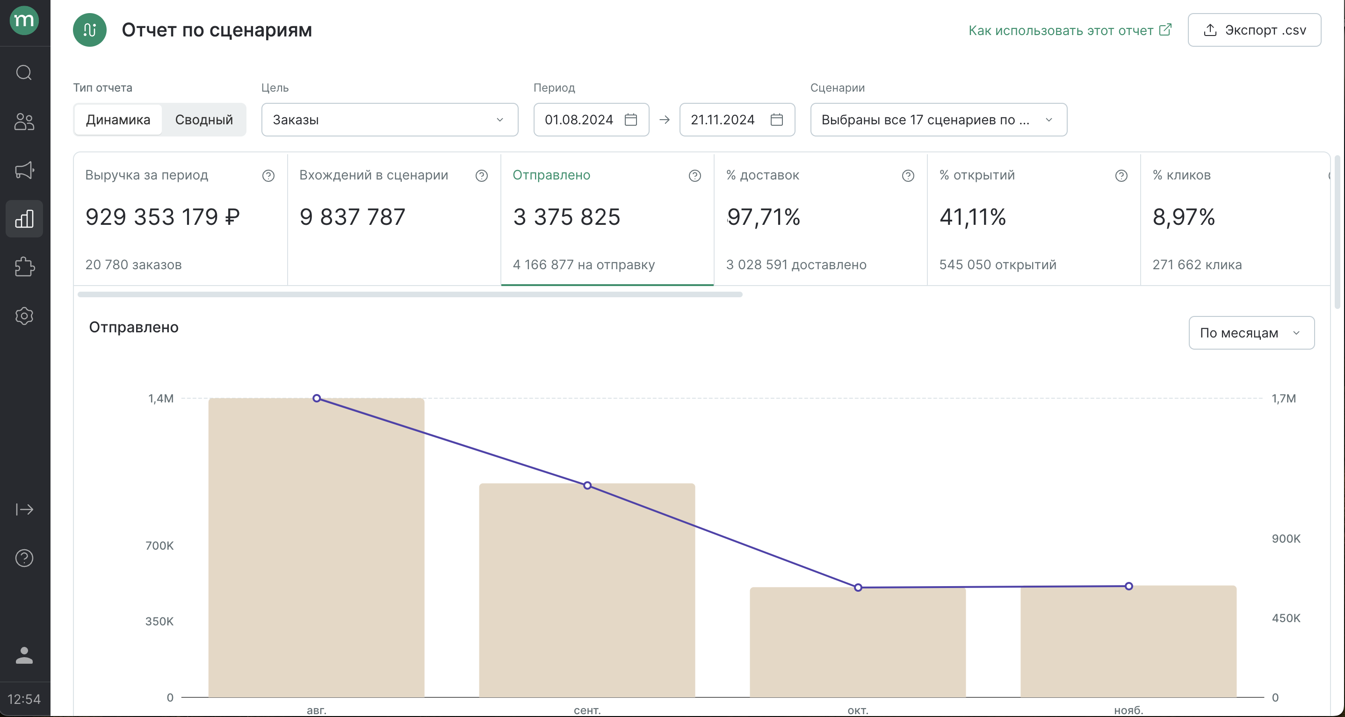Image resolution: width=1345 pixels, height=717 pixels.
Task: Show help for Выручка за период
Action: point(268,176)
